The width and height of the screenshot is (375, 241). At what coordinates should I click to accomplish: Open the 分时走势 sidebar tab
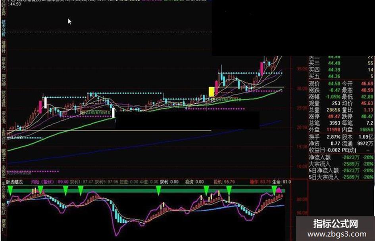(x=3, y=8)
